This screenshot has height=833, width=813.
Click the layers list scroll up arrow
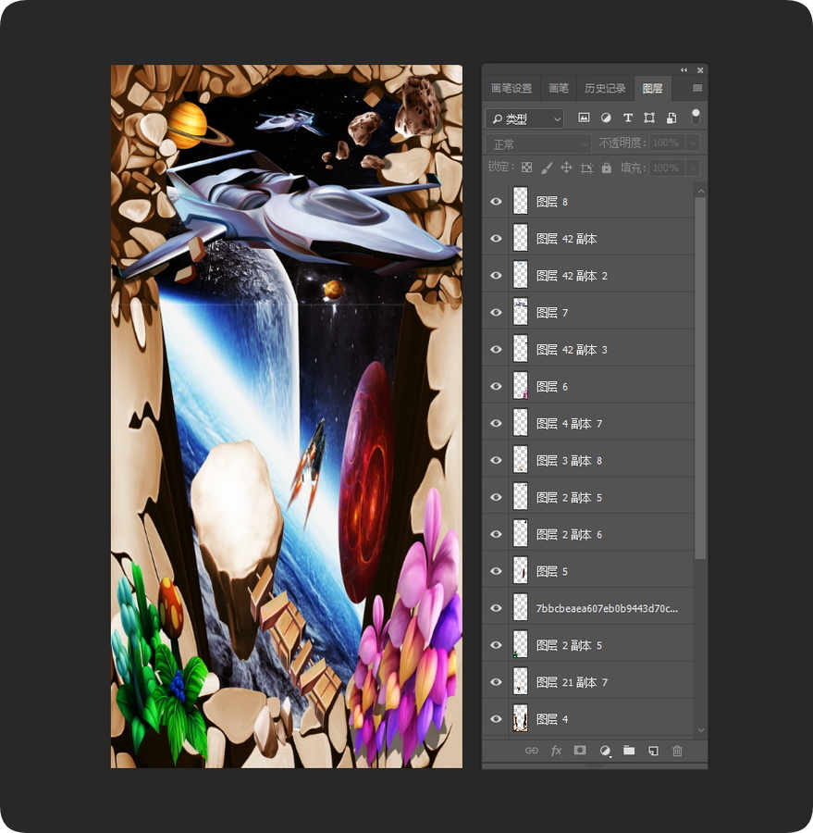pyautogui.click(x=700, y=191)
